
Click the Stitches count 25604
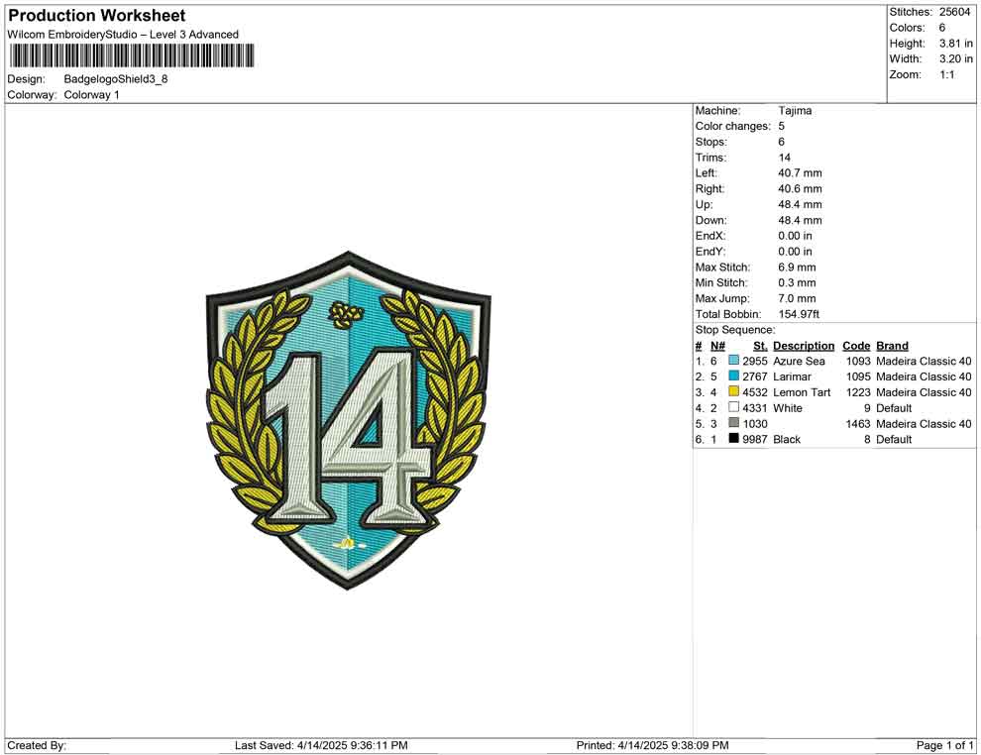[954, 12]
